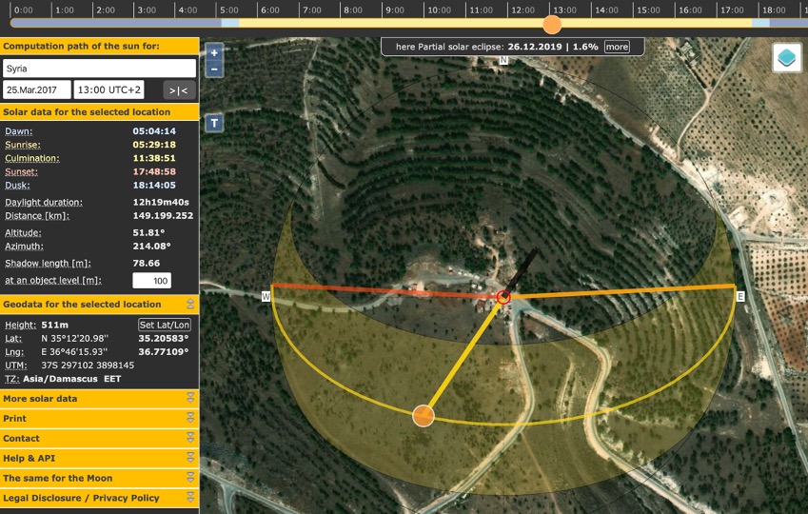Image resolution: width=808 pixels, height=514 pixels.
Task: Click the 16:00 mark on timeline
Action: (x=690, y=10)
